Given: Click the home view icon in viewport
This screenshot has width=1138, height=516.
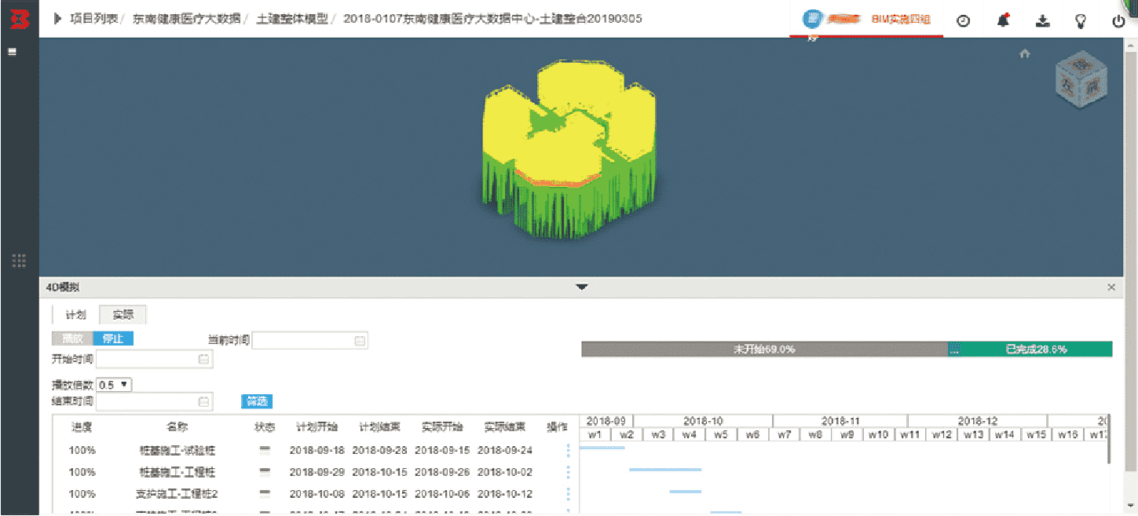Looking at the screenshot, I should click(1024, 54).
